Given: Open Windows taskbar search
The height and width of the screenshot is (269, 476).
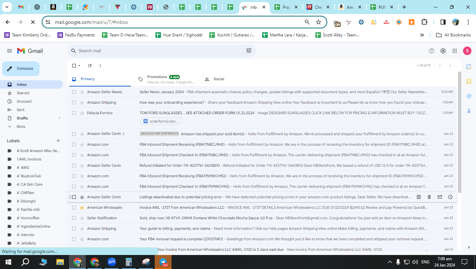Looking at the screenshot, I should coord(25,262).
